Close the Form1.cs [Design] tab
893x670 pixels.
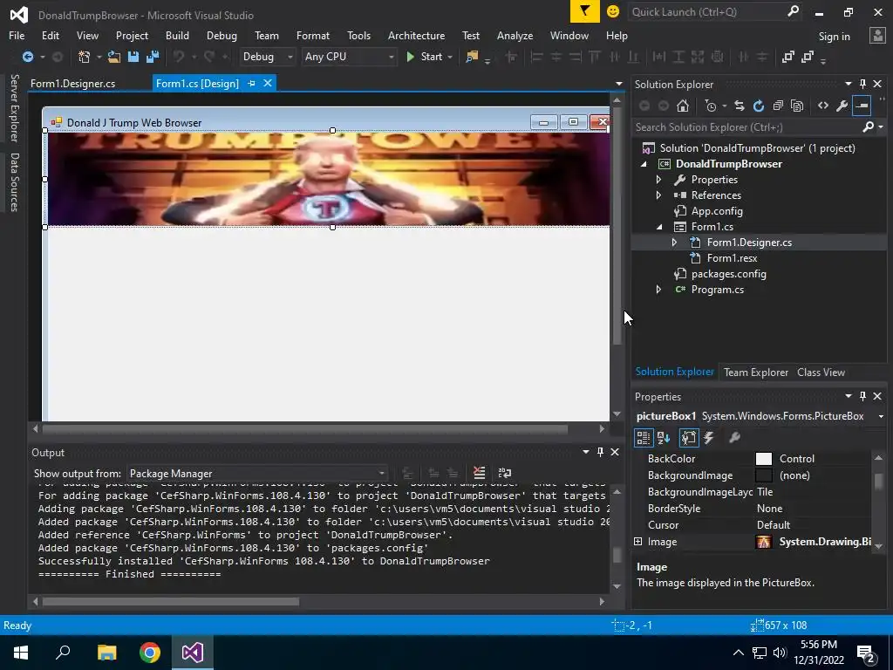pos(267,83)
